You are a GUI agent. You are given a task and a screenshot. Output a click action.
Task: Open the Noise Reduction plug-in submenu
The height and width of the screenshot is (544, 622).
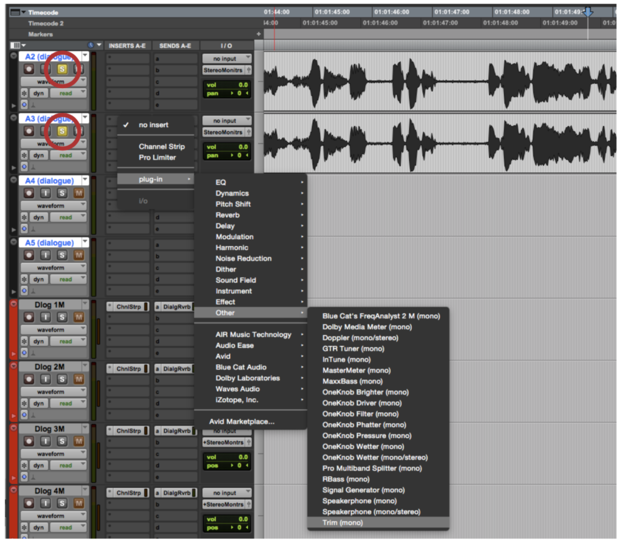click(251, 259)
